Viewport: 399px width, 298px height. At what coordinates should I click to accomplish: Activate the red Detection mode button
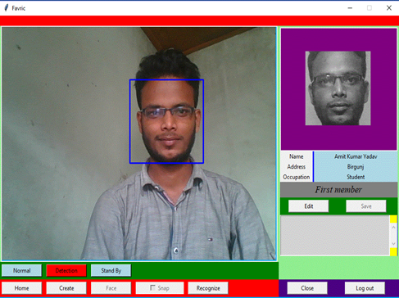point(66,270)
